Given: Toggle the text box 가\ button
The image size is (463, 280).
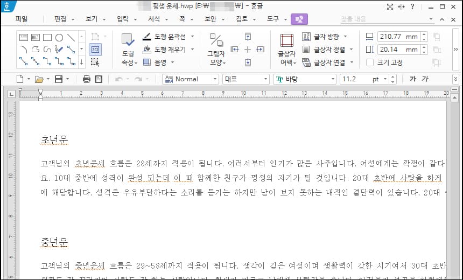Looking at the screenshot, I should (x=95, y=50).
